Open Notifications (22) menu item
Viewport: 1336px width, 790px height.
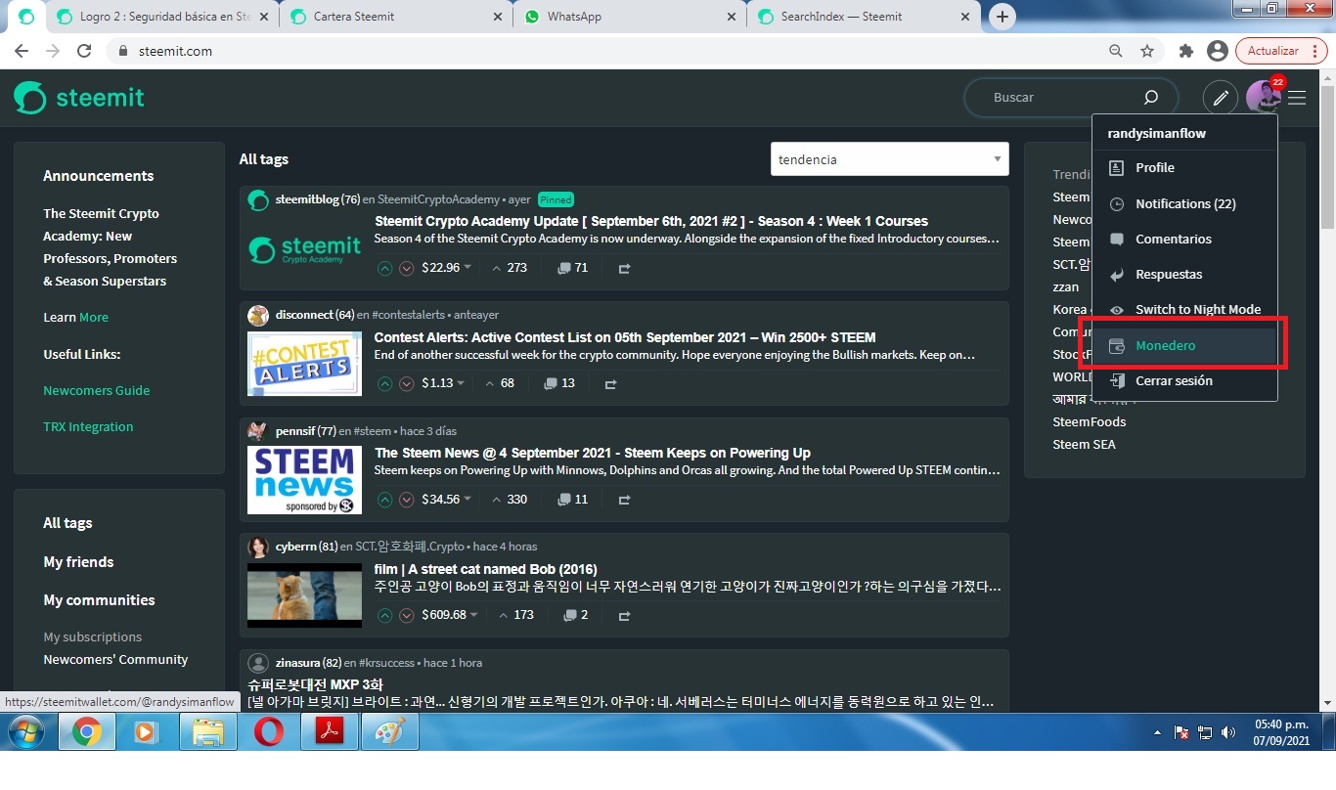coord(1184,203)
